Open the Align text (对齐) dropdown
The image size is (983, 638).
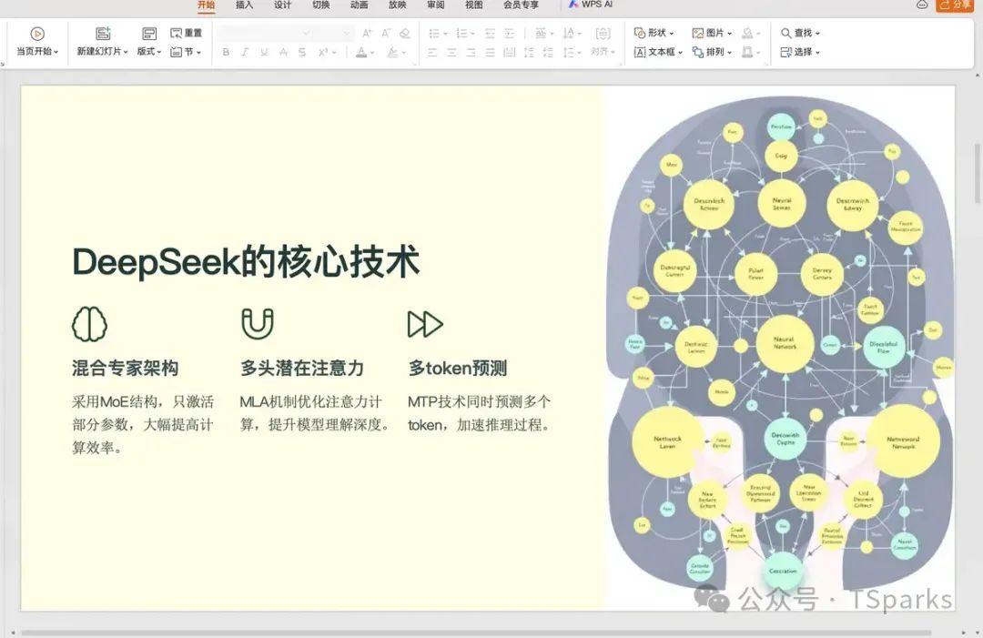point(603,52)
